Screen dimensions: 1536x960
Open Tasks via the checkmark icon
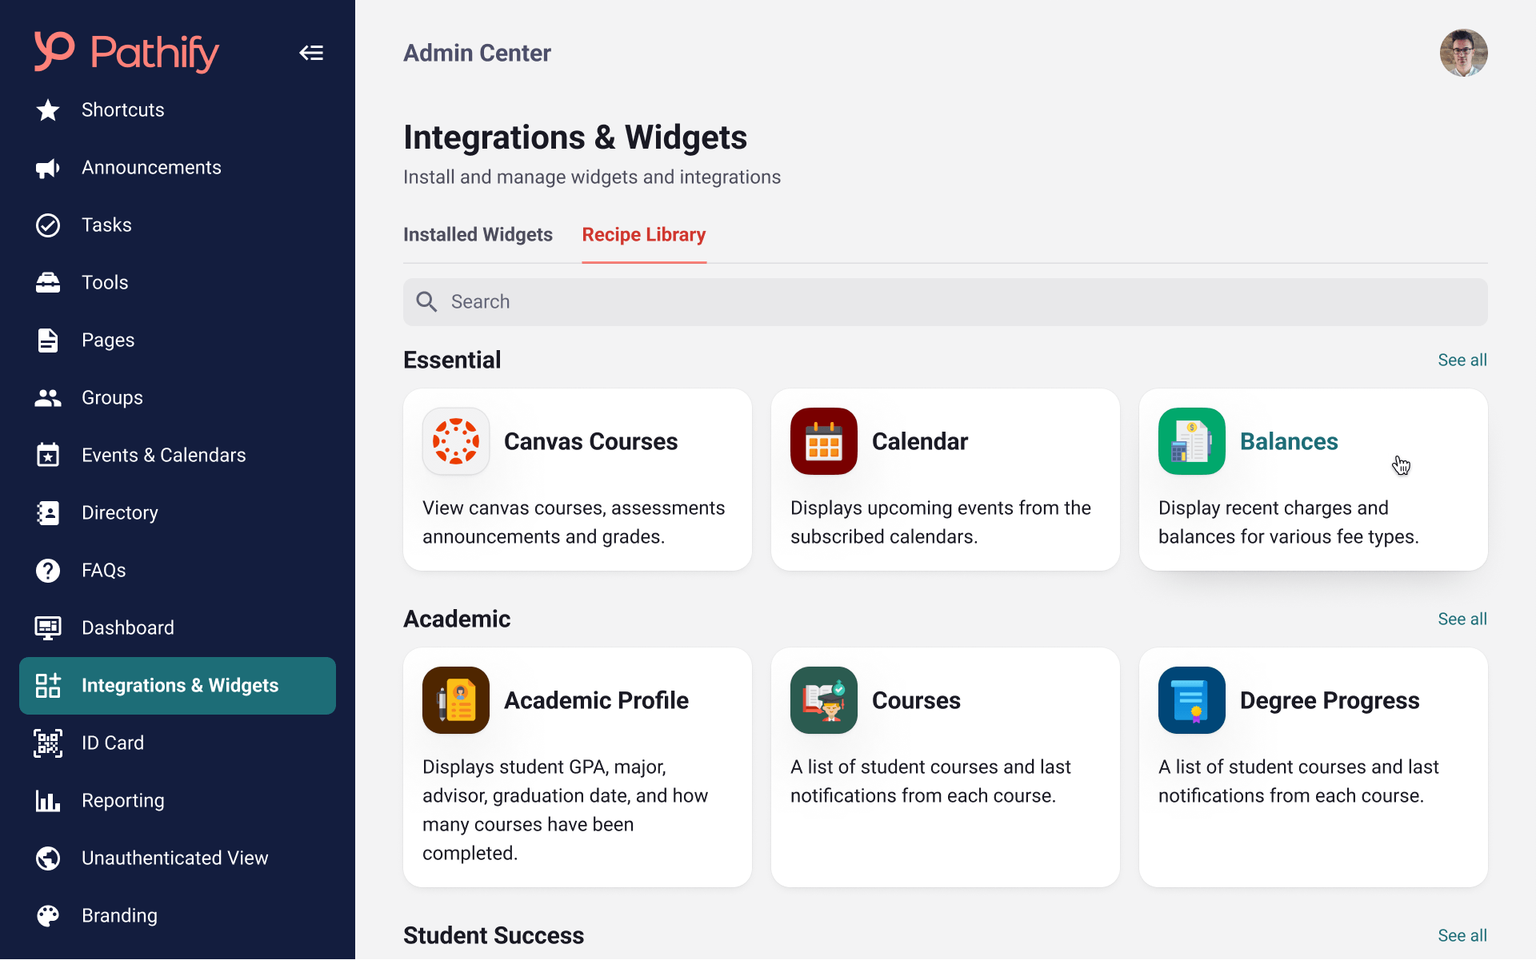tap(47, 225)
